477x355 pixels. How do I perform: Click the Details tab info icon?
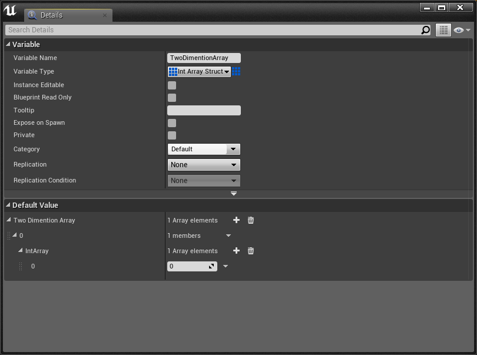pos(32,15)
